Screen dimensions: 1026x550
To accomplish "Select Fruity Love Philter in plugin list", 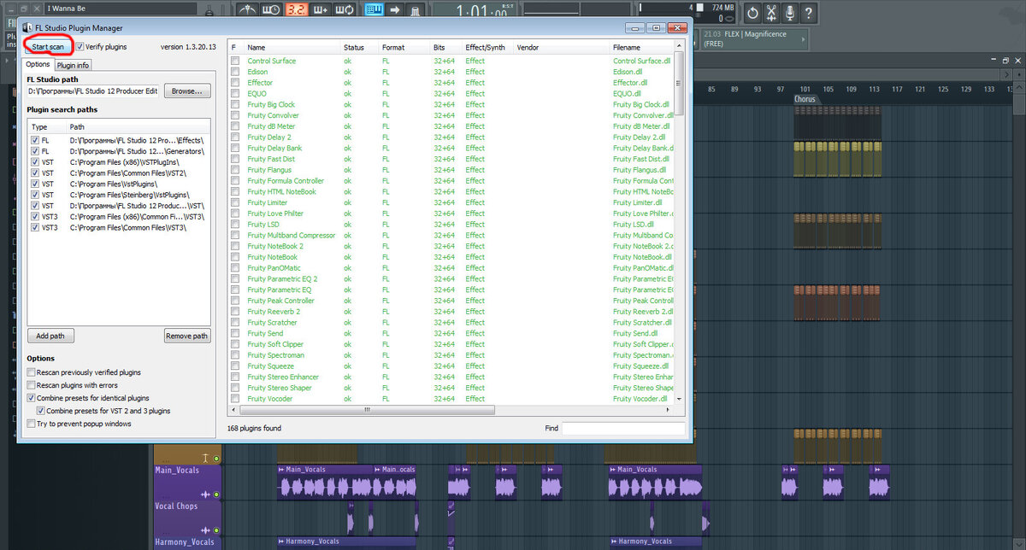I will pyautogui.click(x=275, y=214).
